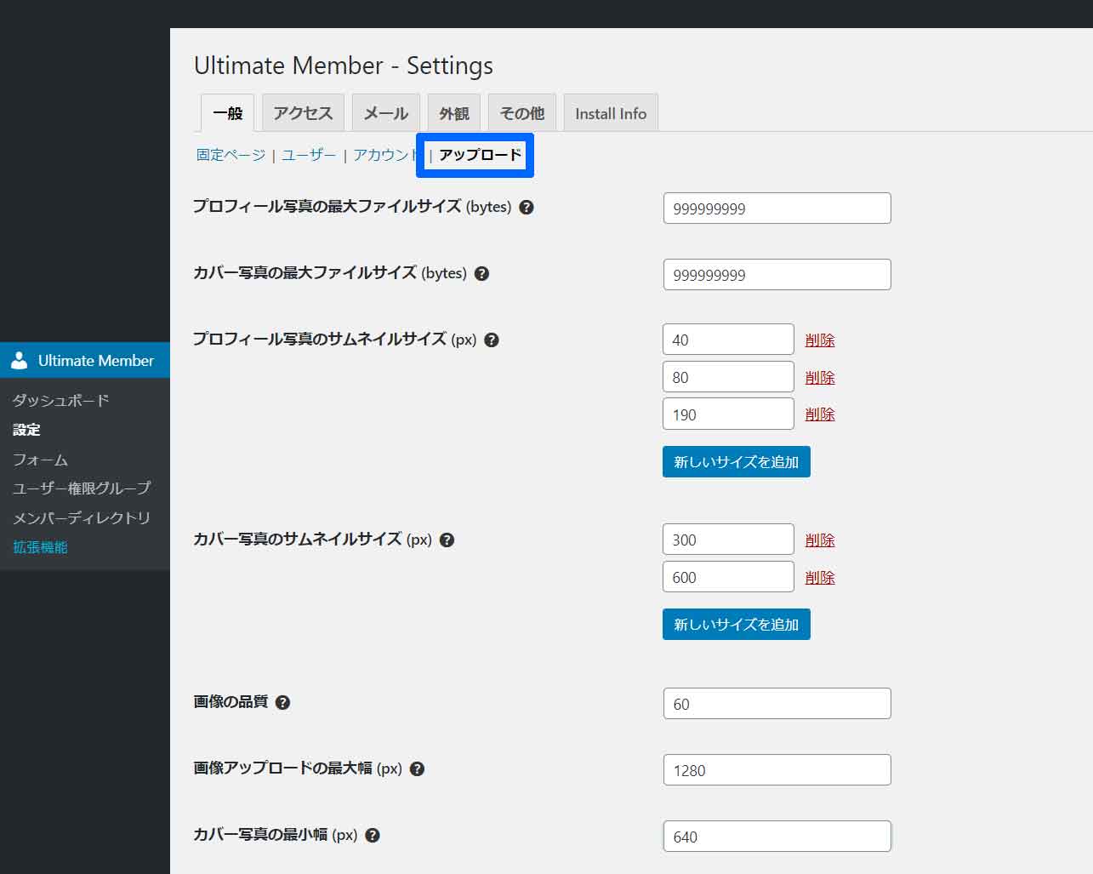
Task: Click the cover thumbnail size field with 300
Action: tap(728, 540)
